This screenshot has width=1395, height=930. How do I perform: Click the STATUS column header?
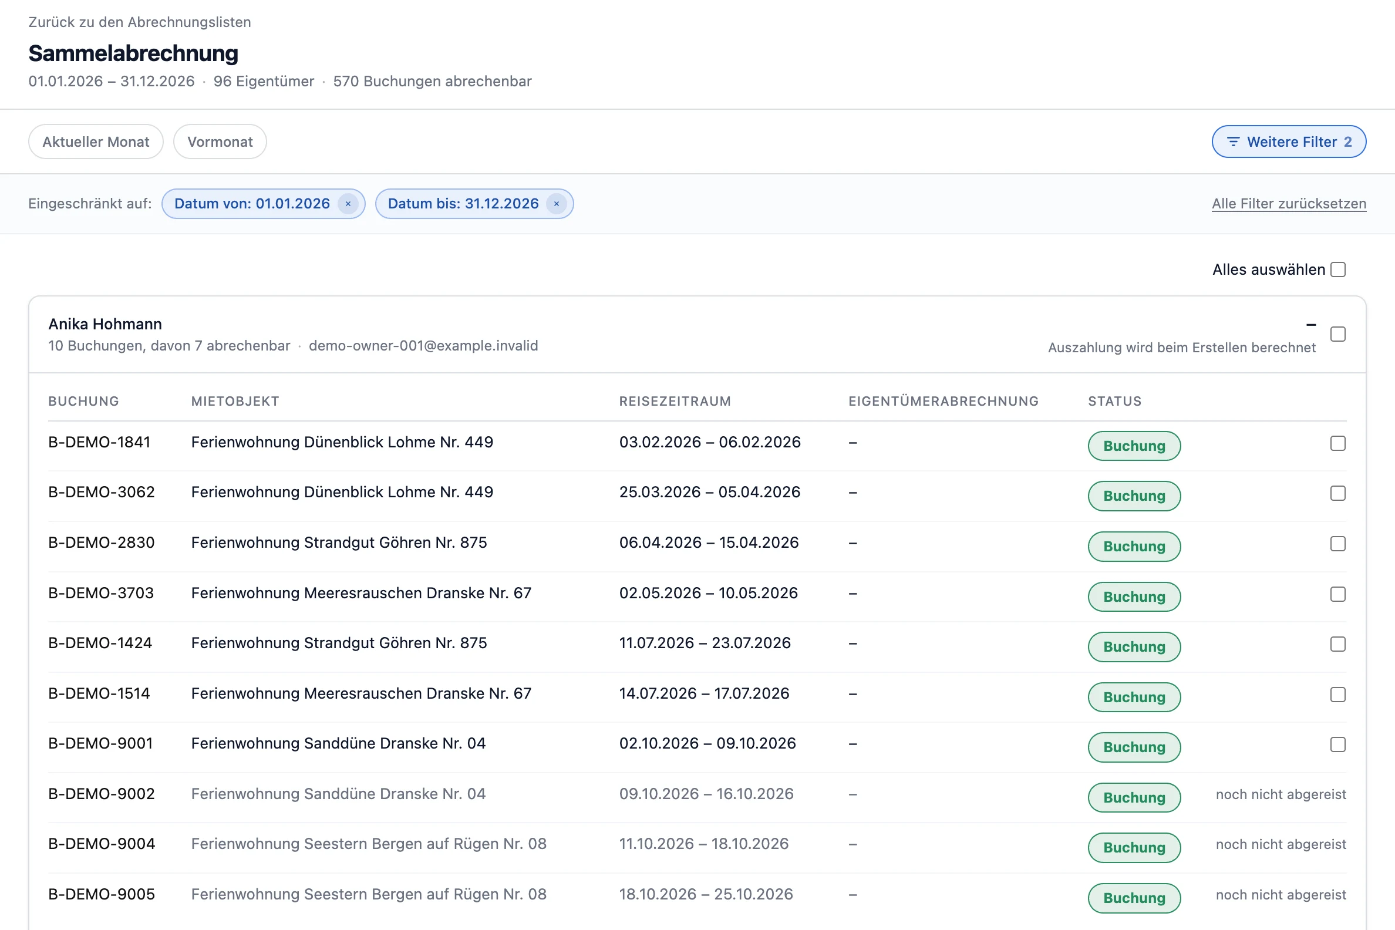point(1114,401)
